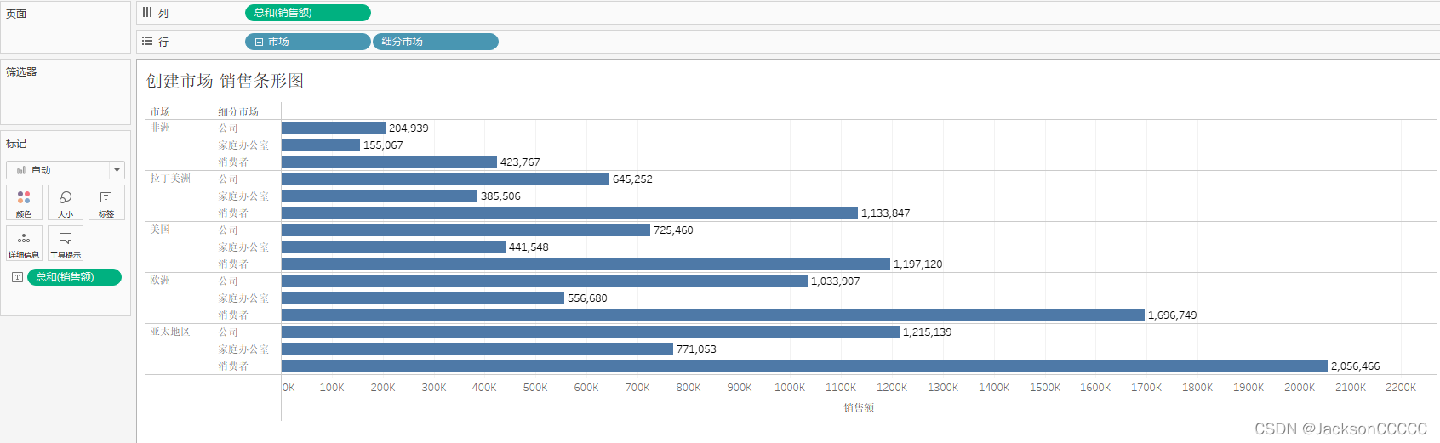Click the label-type T icon beside the marks pill
Viewport: 1440px width, 443px height.
coord(17,277)
